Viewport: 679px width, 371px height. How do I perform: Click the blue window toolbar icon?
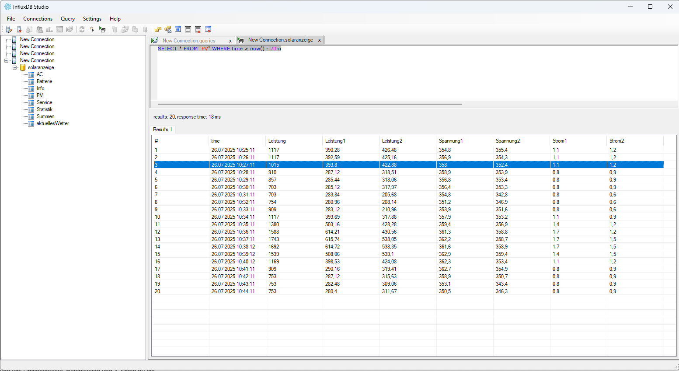coord(178,29)
